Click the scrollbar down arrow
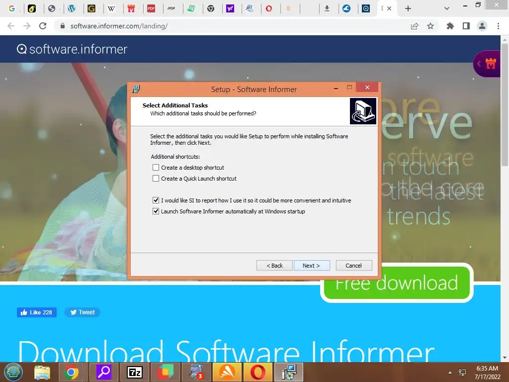 point(505,358)
